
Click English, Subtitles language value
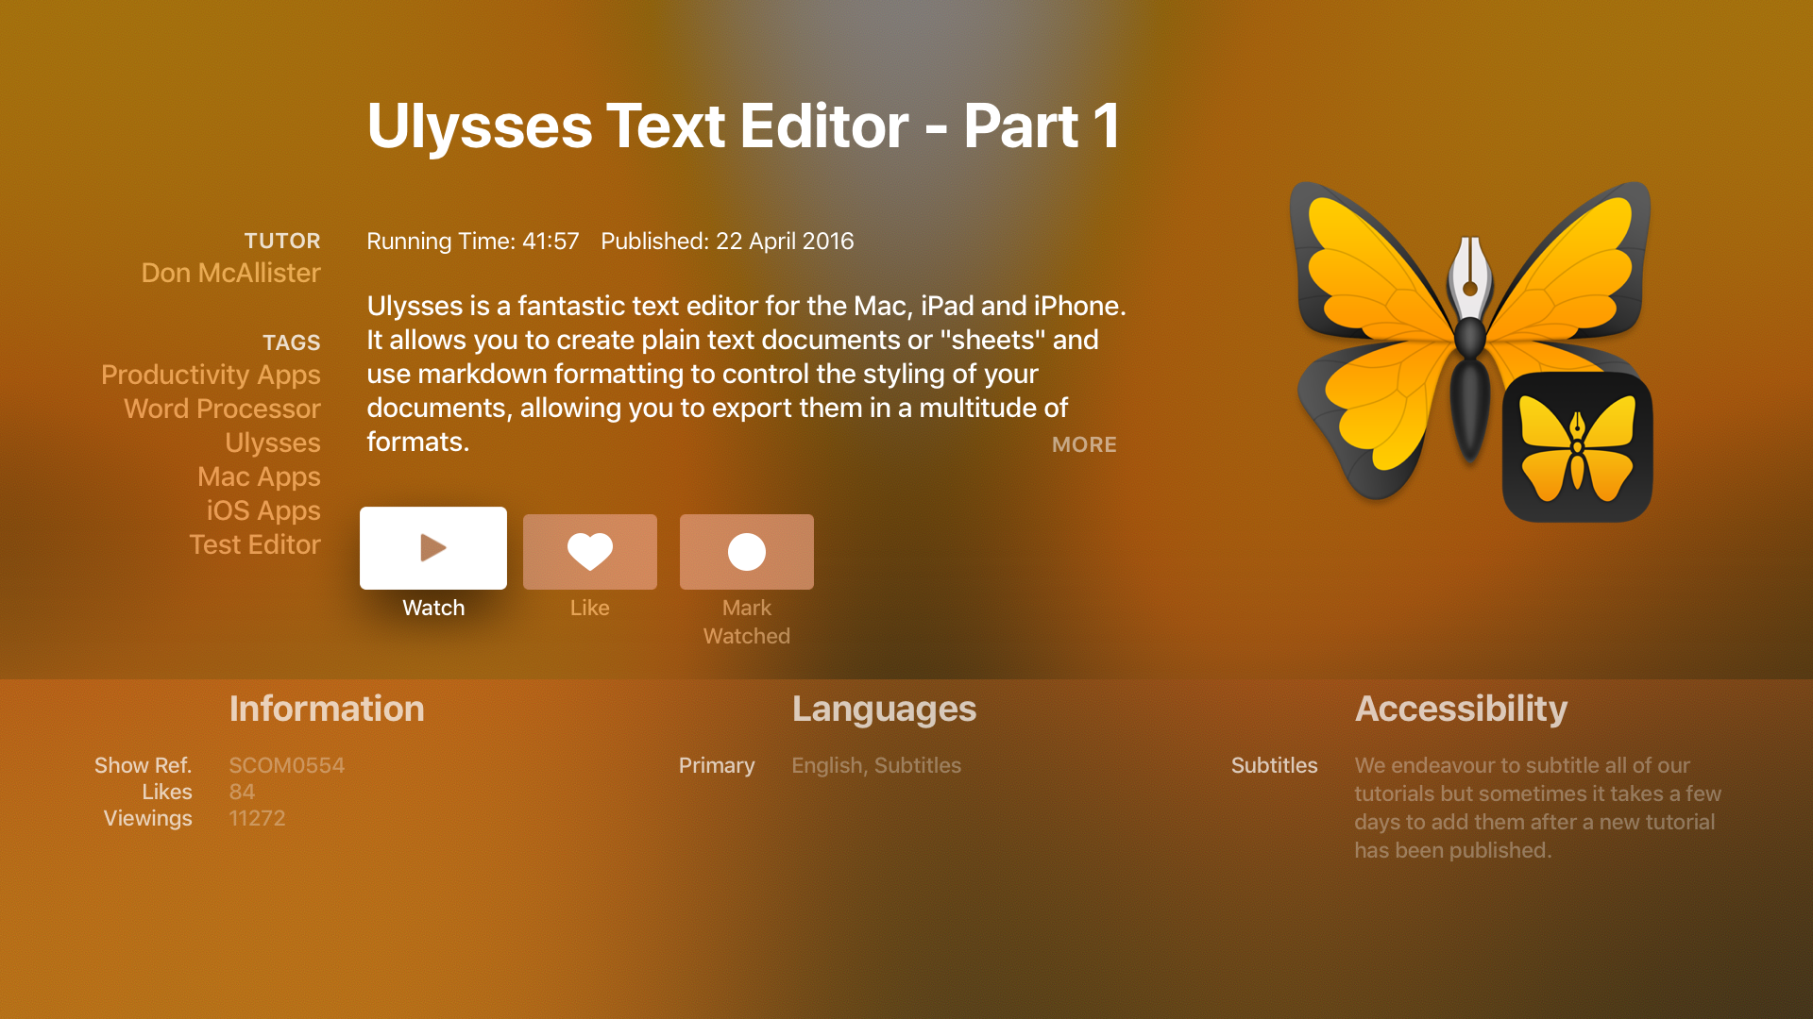[876, 765]
